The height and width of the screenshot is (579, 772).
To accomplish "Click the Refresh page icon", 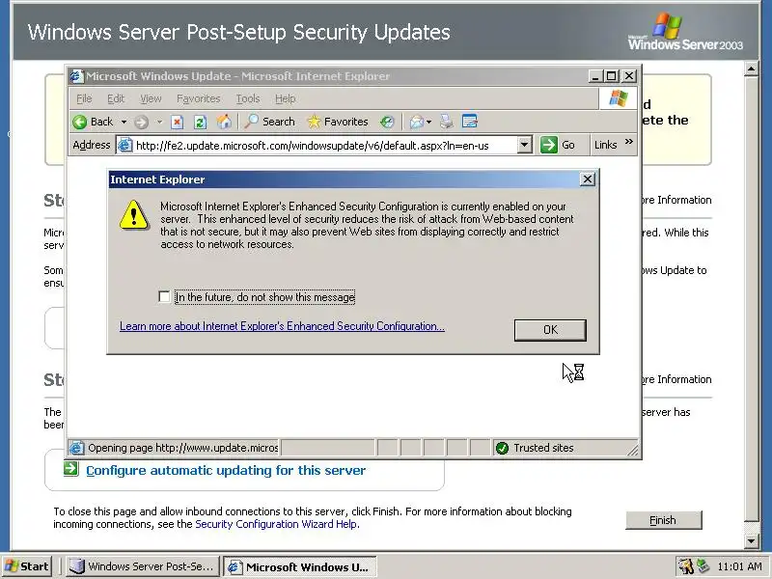I will [x=200, y=122].
